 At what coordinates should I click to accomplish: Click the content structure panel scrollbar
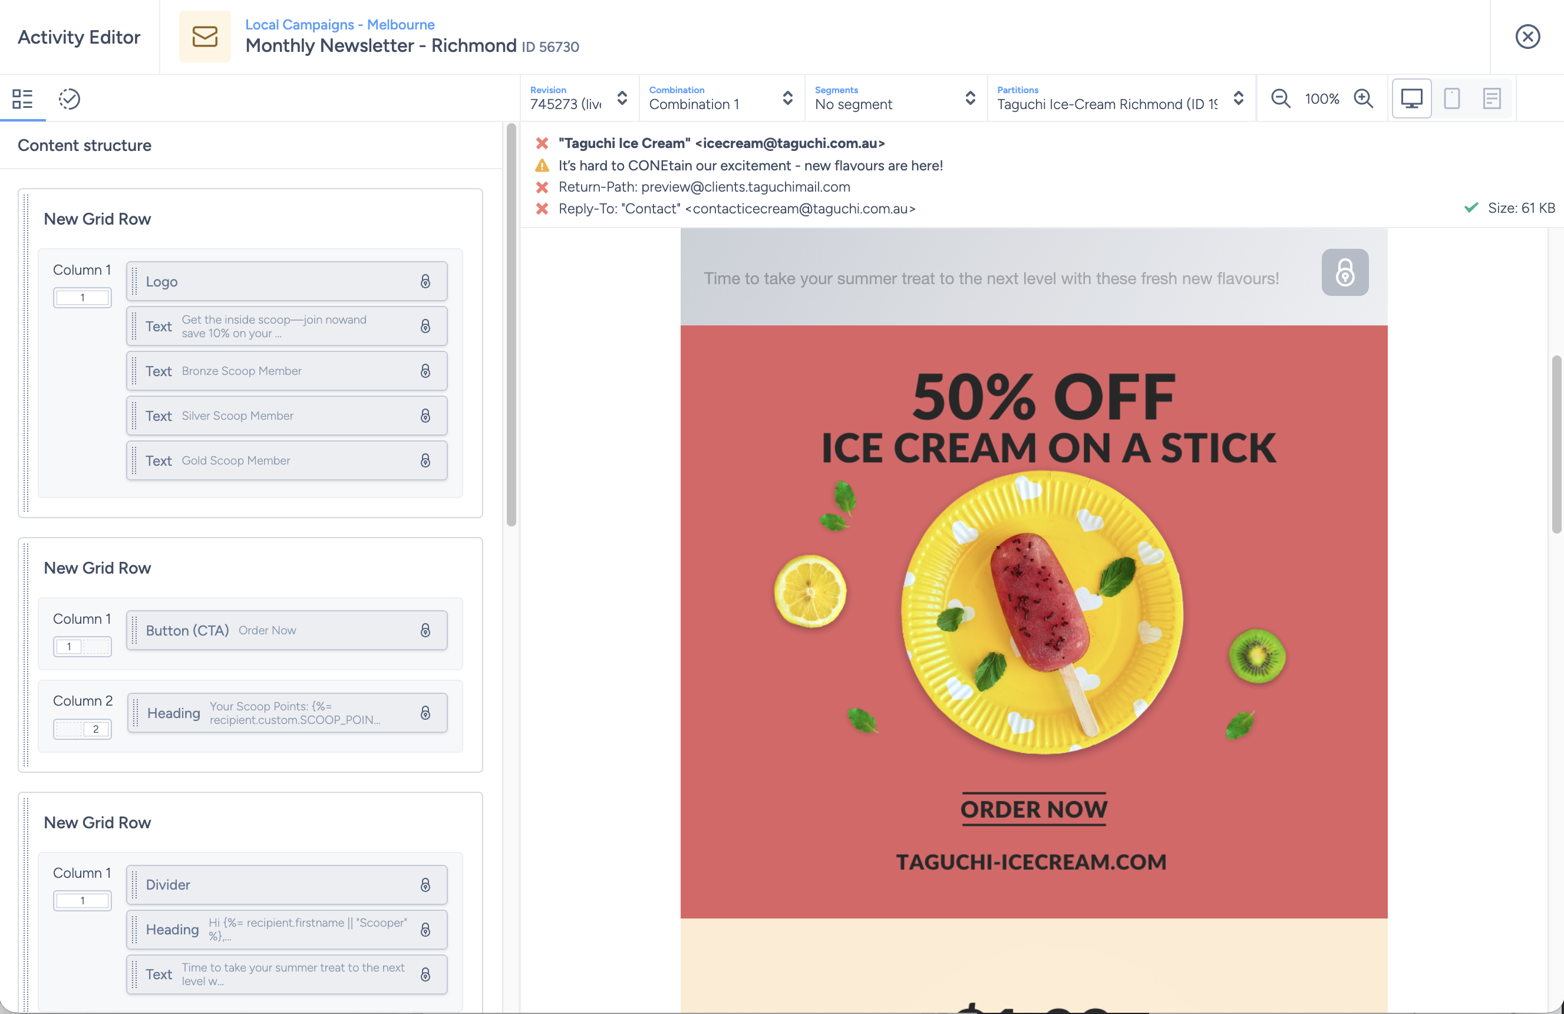point(512,325)
